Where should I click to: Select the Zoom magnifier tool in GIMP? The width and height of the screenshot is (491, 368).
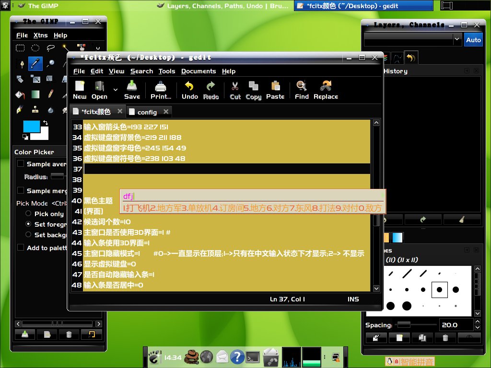(x=50, y=64)
